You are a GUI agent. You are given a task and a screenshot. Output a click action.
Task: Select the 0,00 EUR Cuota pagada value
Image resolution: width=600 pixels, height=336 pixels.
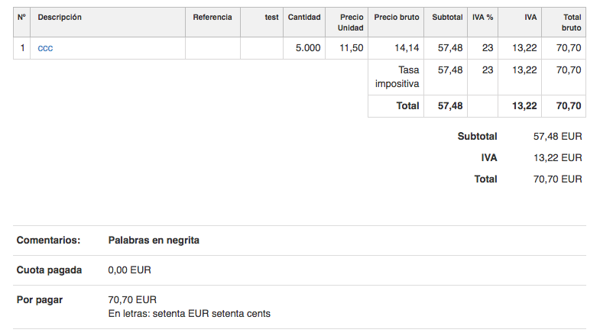click(130, 270)
